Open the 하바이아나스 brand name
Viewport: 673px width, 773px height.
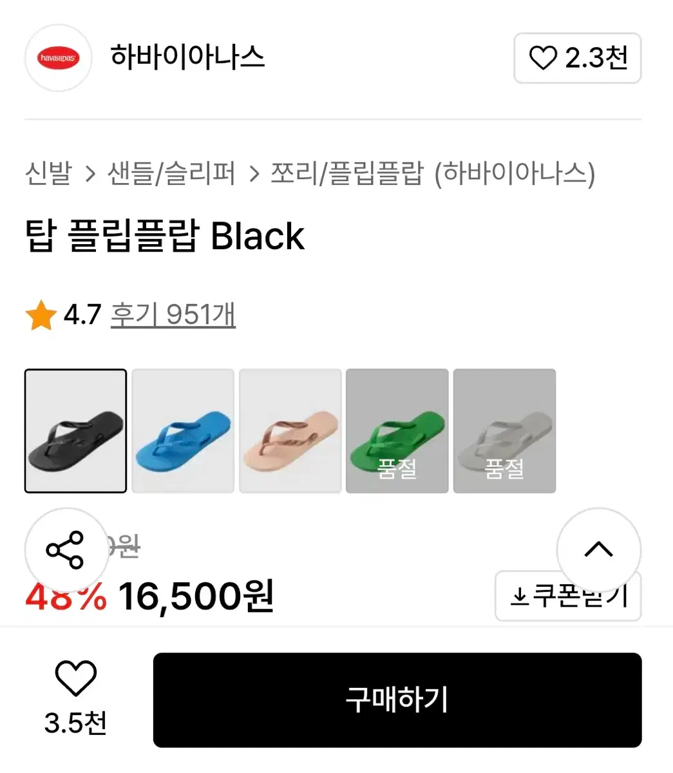pyautogui.click(x=187, y=57)
